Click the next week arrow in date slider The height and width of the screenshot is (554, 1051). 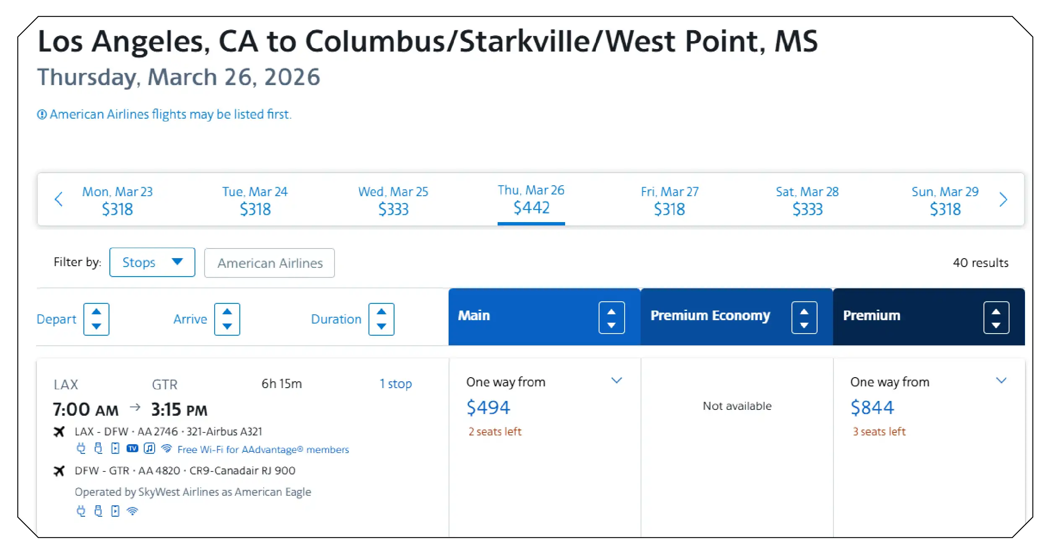click(x=1003, y=199)
